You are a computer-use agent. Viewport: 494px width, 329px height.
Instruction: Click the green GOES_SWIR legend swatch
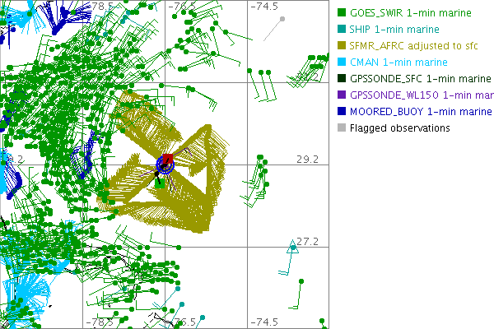click(342, 13)
